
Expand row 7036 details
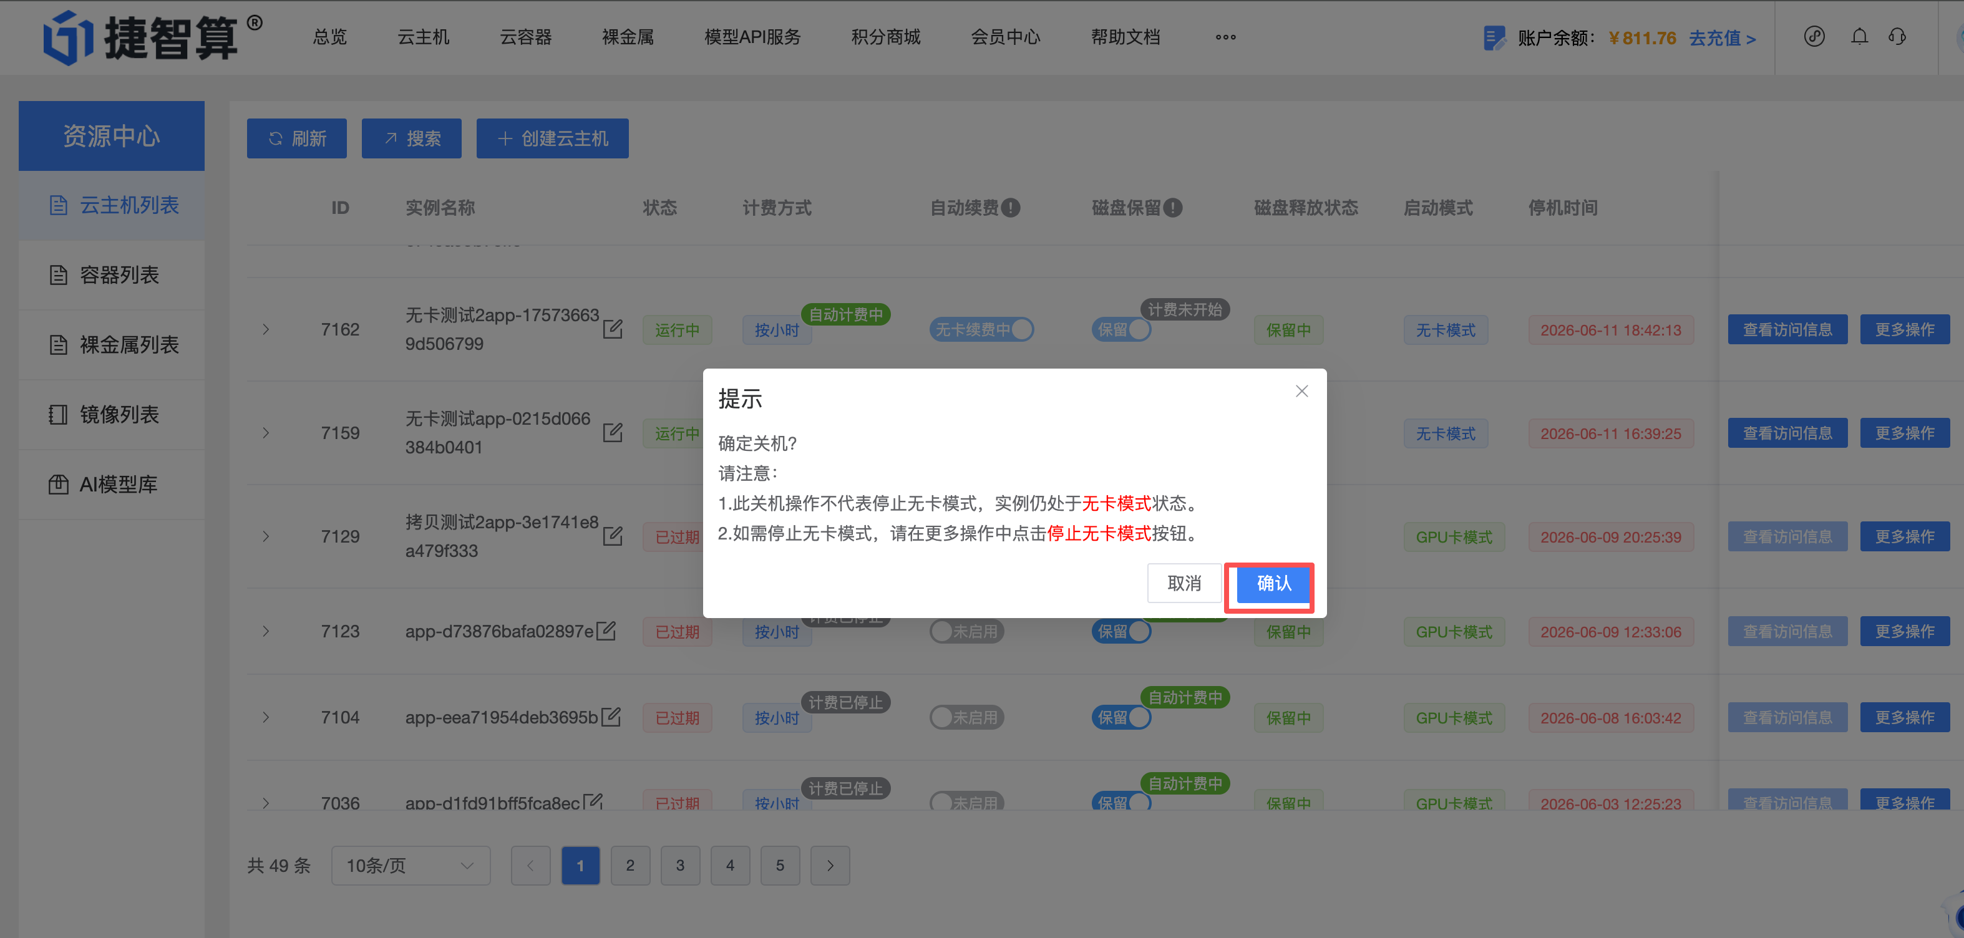pos(266,803)
